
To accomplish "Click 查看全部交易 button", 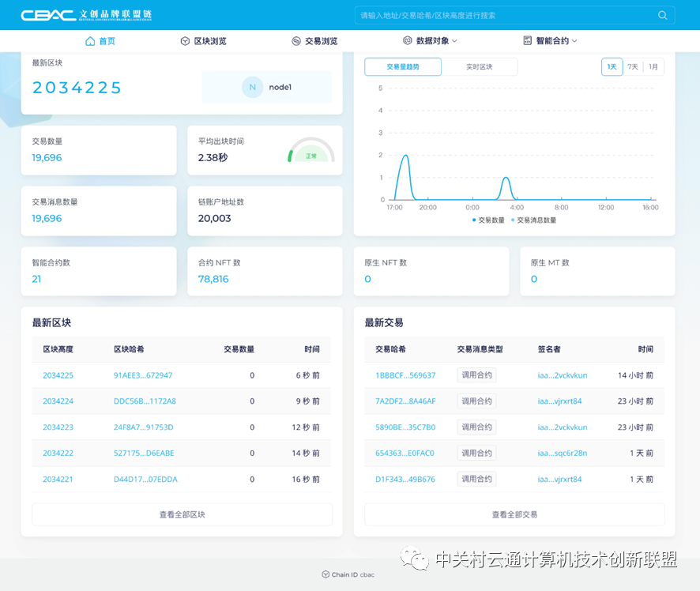I will point(514,514).
